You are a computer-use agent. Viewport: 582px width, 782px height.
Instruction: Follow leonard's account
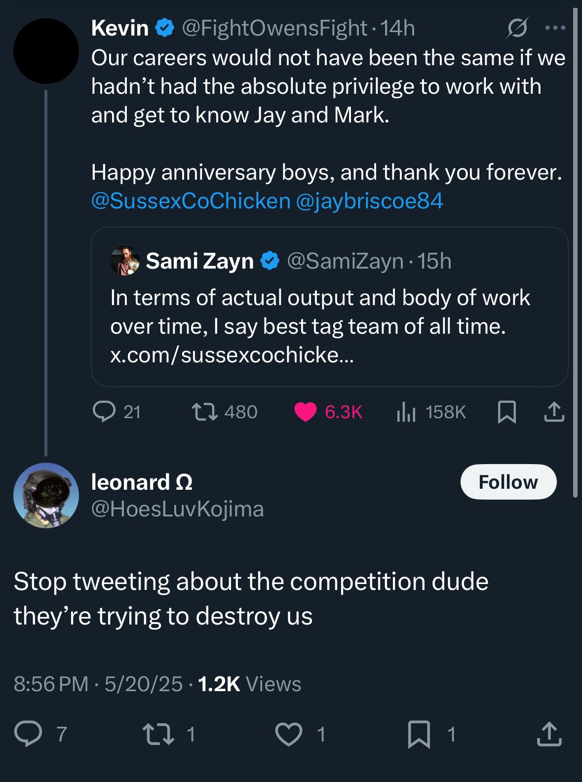pyautogui.click(x=508, y=482)
